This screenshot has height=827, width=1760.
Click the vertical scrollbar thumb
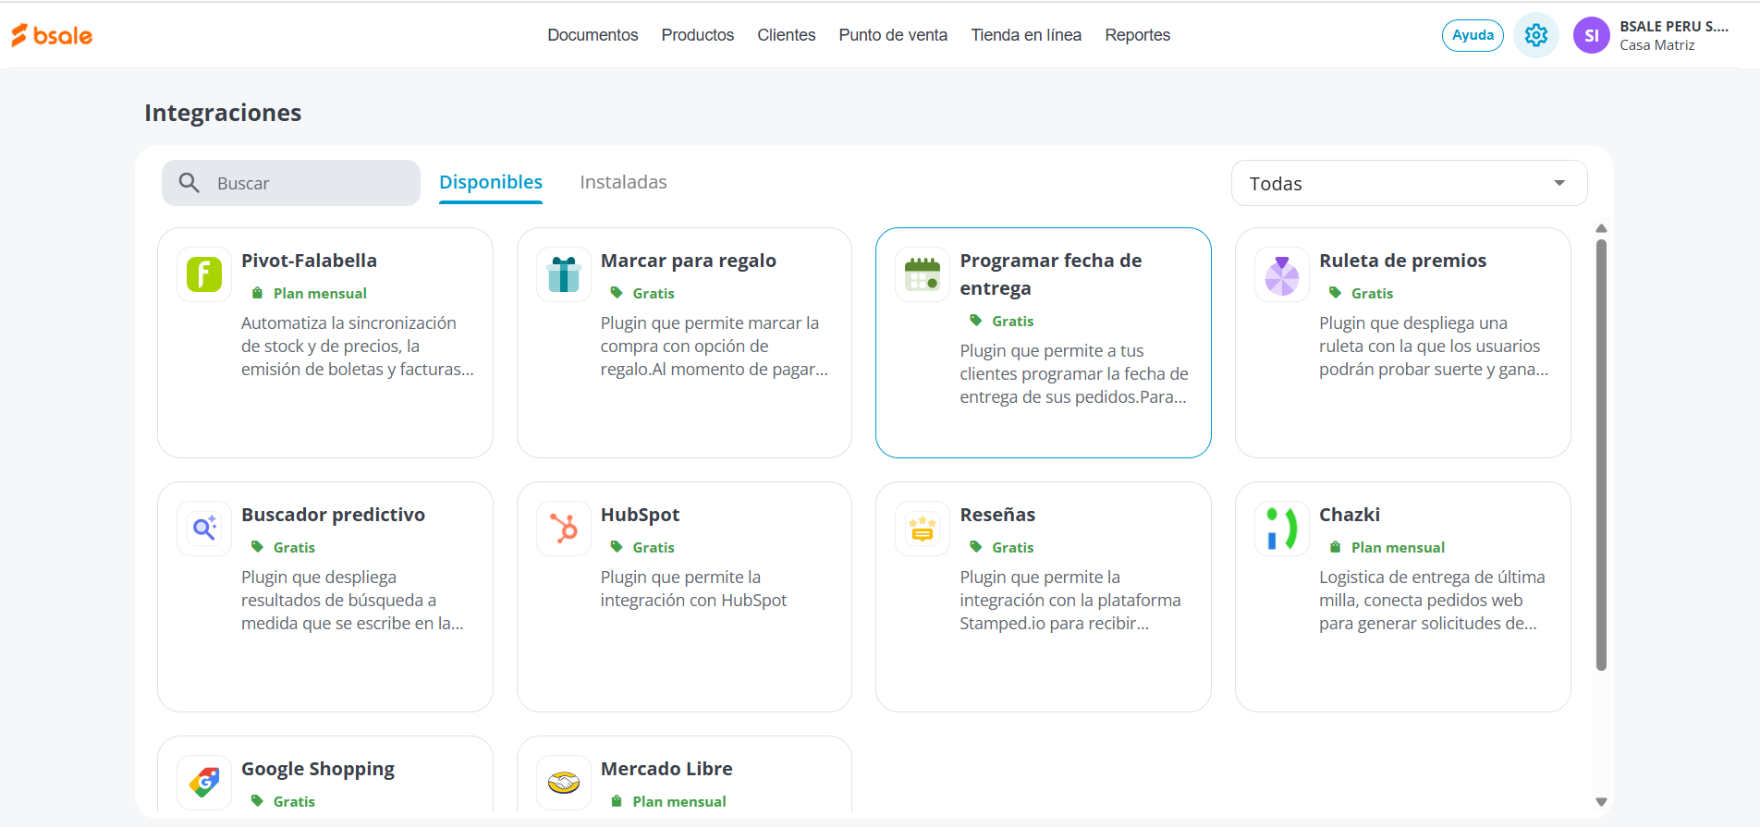pos(1601,455)
